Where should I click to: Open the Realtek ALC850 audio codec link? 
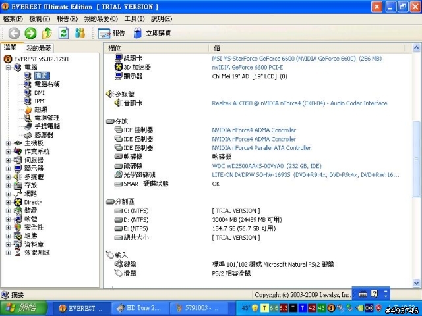(299, 103)
